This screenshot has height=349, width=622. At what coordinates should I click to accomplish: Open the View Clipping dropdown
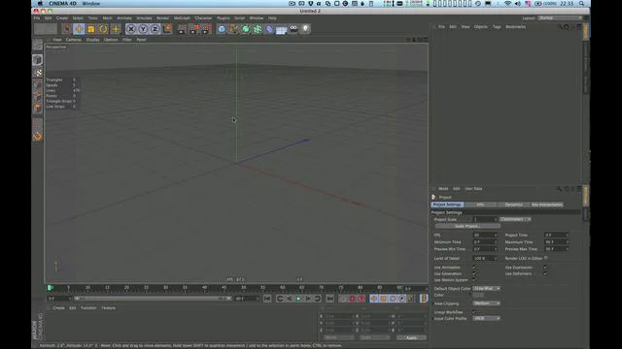click(487, 303)
